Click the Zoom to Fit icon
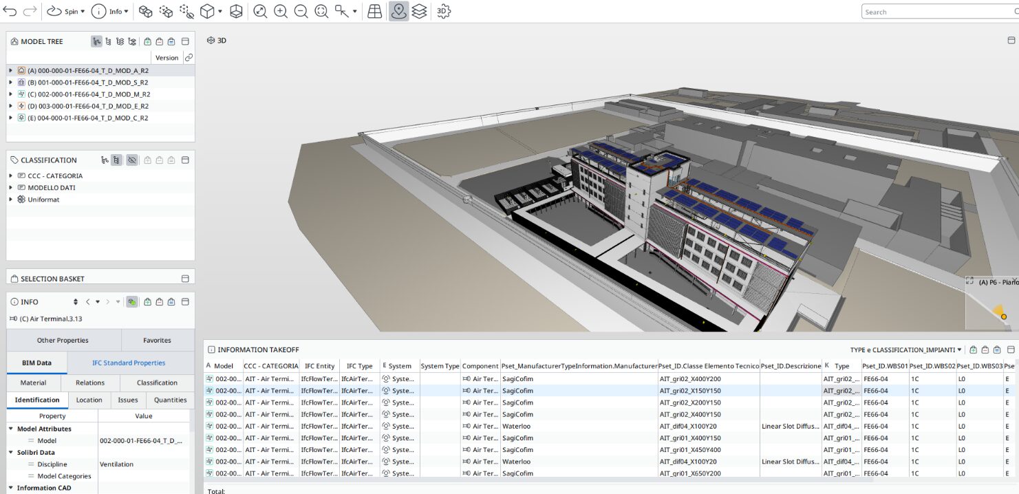Viewport: 1019px width, 494px height. (x=260, y=12)
